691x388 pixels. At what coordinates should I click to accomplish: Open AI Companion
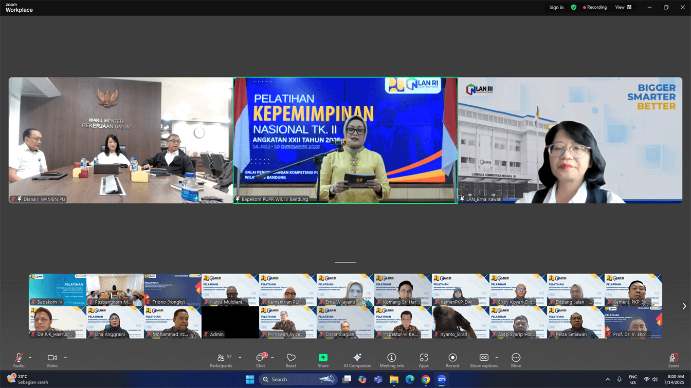[357, 360]
